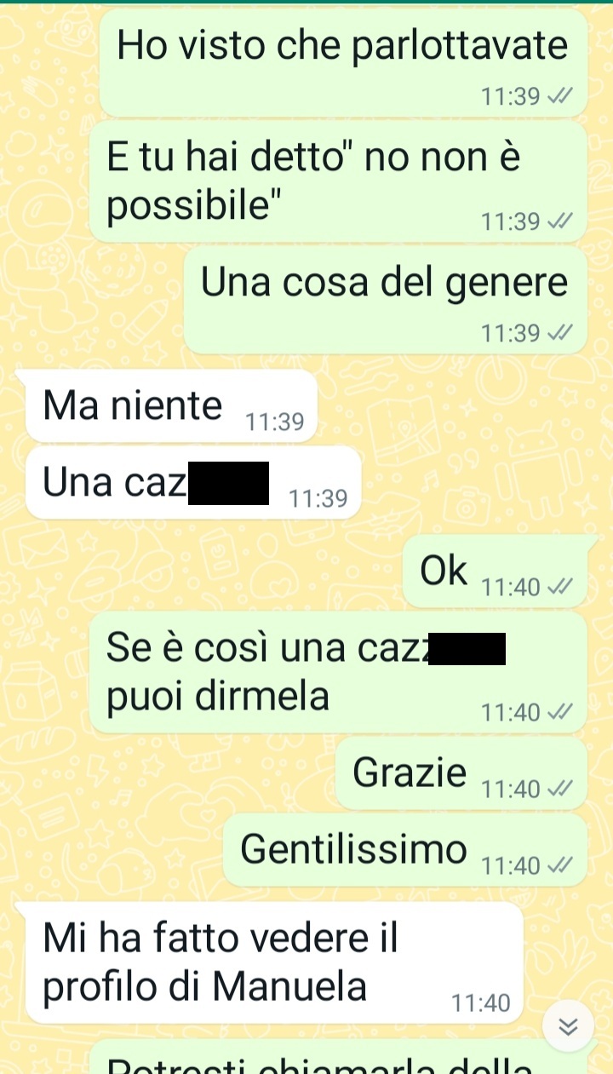The image size is (613, 1074).
Task: Tap the "Una cosa del genere" message
Action: (386, 300)
